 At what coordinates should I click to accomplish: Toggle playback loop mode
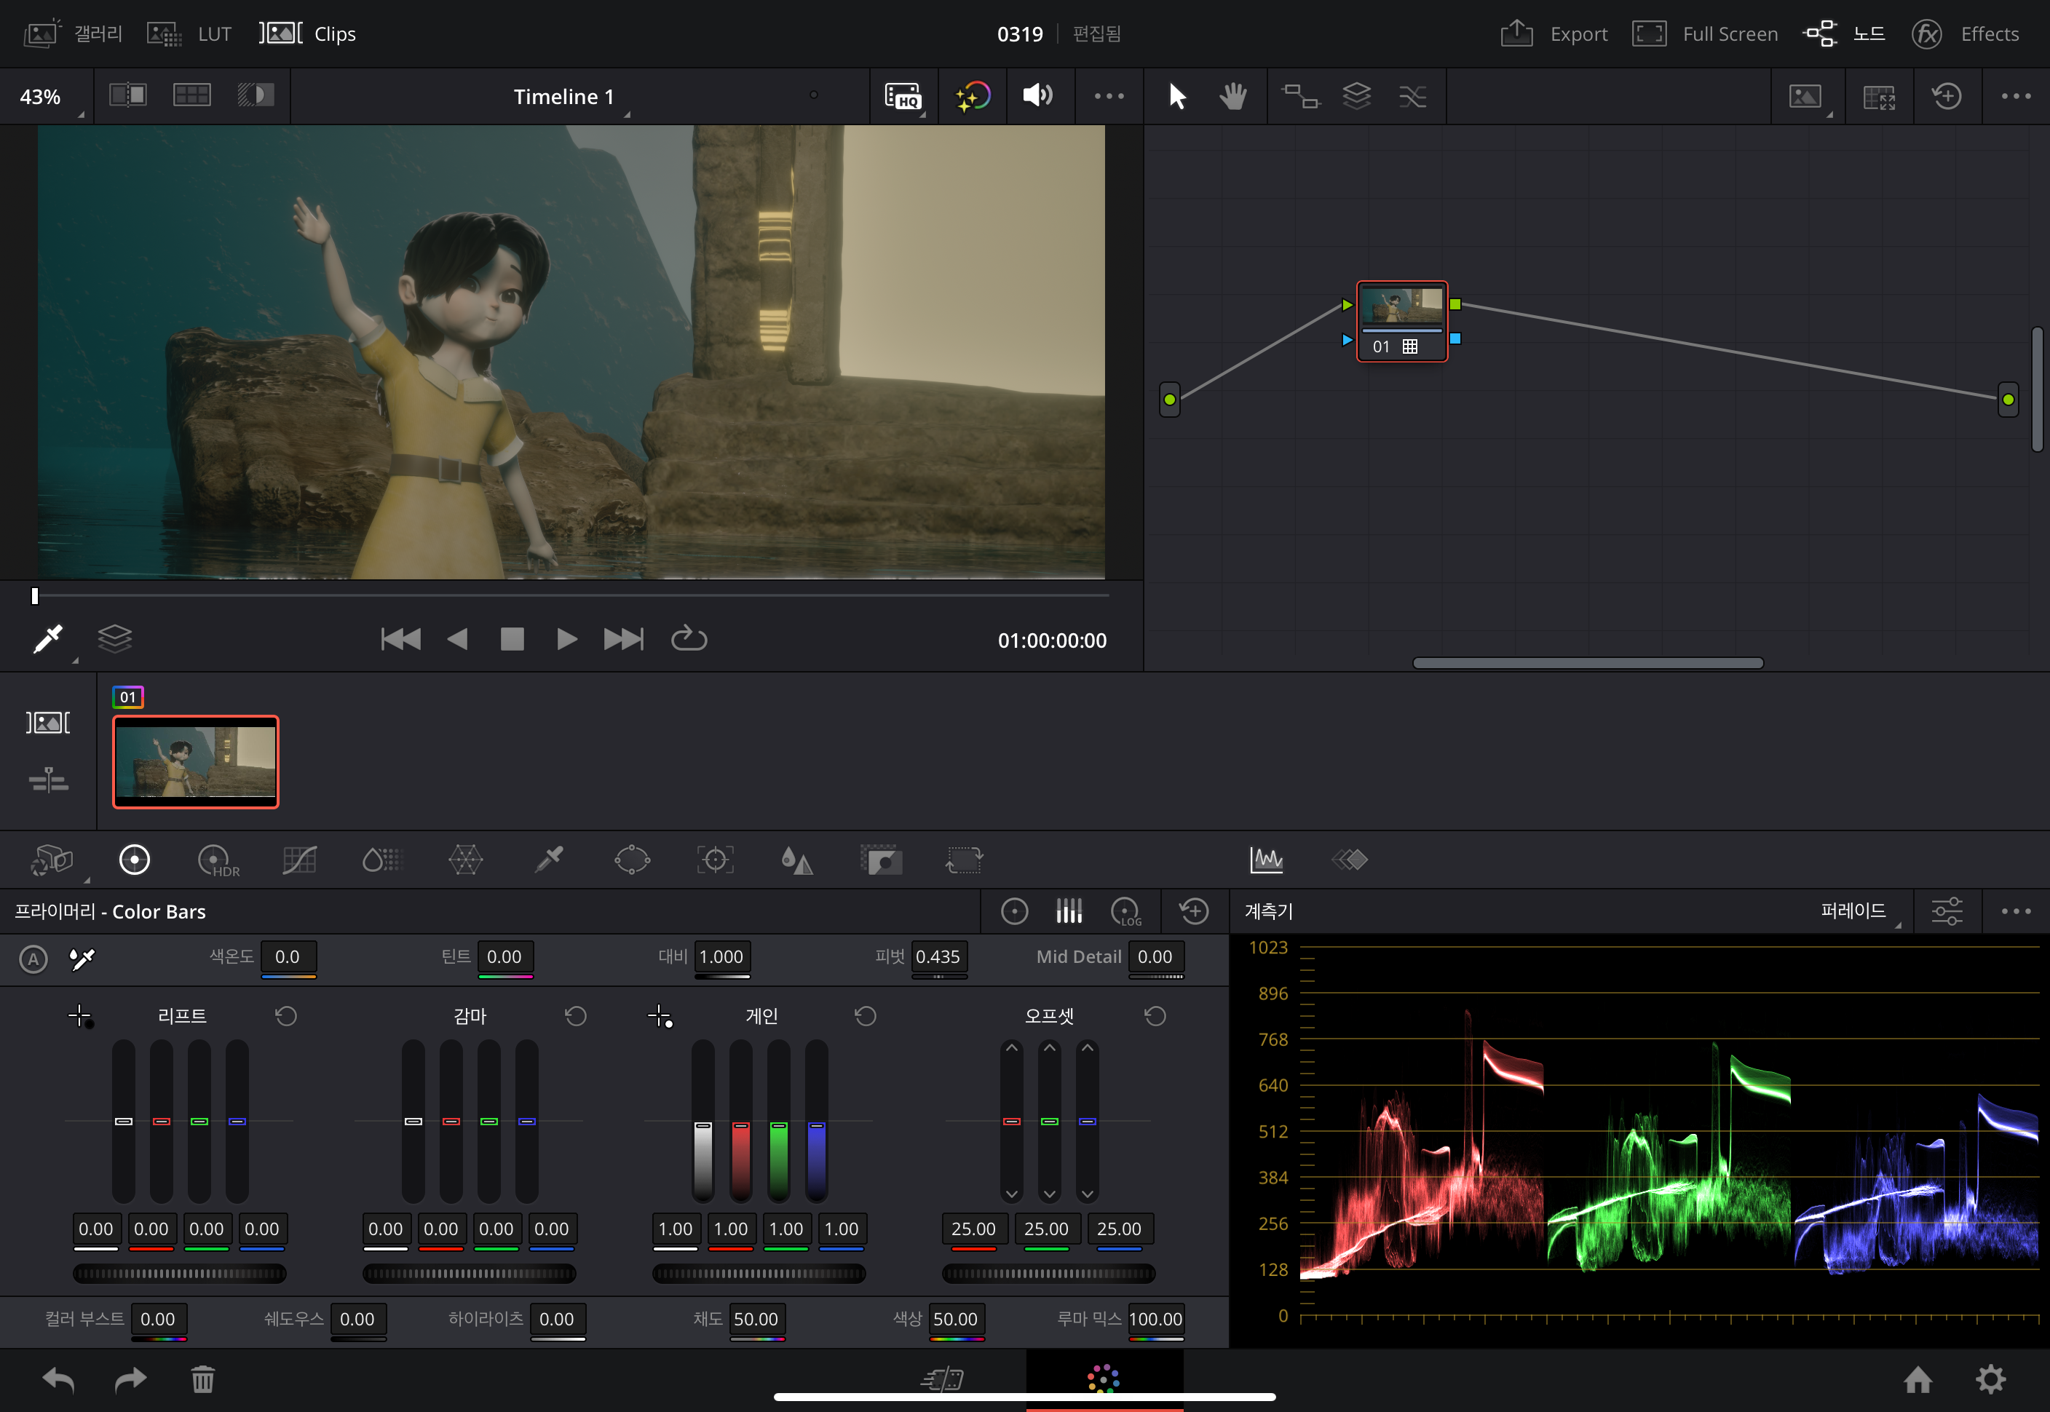689,639
